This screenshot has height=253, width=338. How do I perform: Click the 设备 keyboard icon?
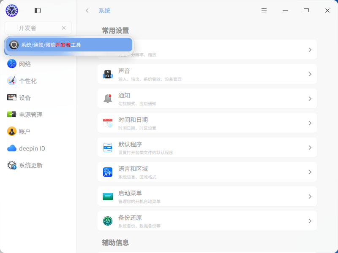click(x=12, y=98)
